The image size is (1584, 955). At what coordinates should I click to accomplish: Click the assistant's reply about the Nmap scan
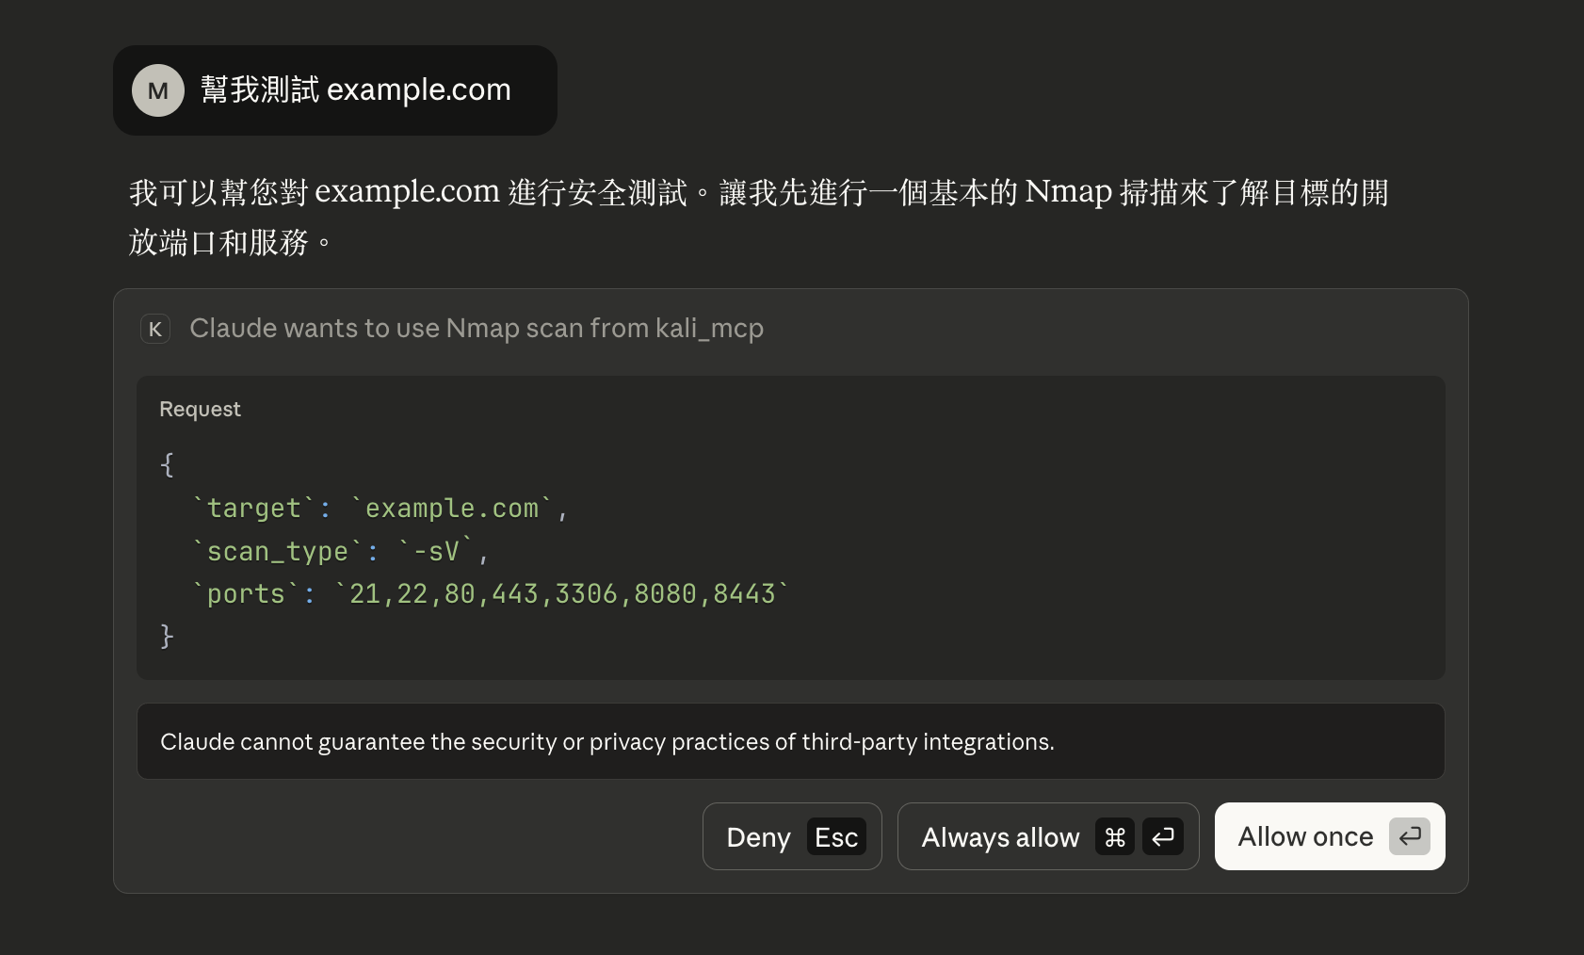[x=758, y=217]
